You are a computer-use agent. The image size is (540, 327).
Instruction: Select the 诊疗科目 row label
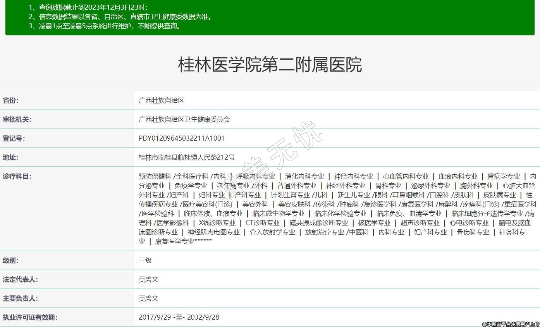pyautogui.click(x=17, y=176)
